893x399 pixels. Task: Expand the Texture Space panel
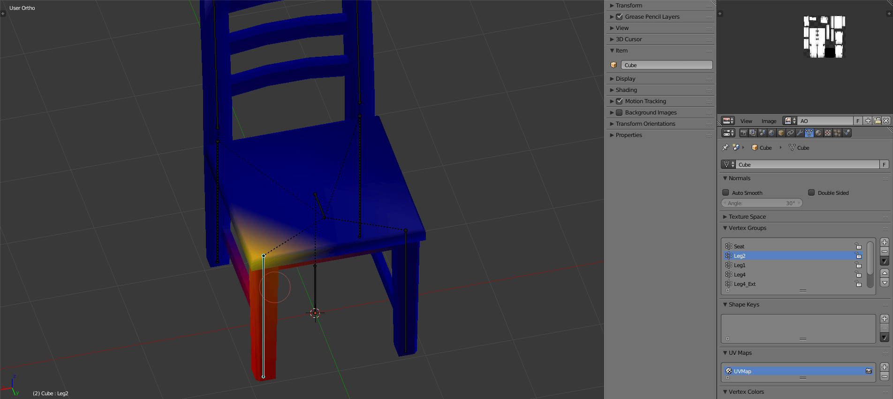[x=747, y=217]
